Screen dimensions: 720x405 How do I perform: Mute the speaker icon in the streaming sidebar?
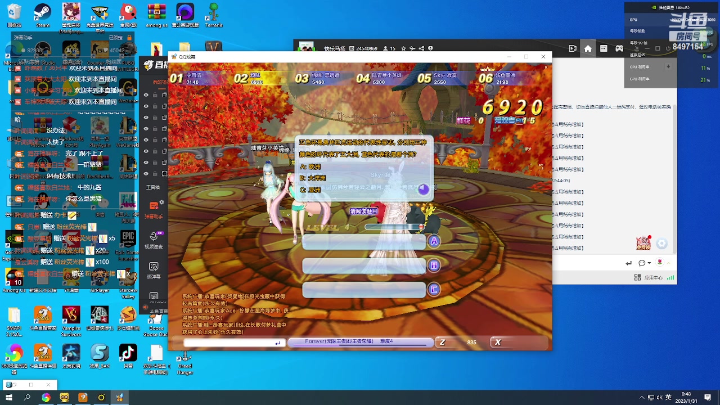146,308
